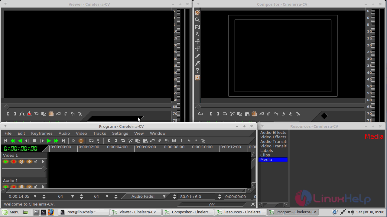Select the magnifier Zoom tool in Compositor

click(197, 20)
